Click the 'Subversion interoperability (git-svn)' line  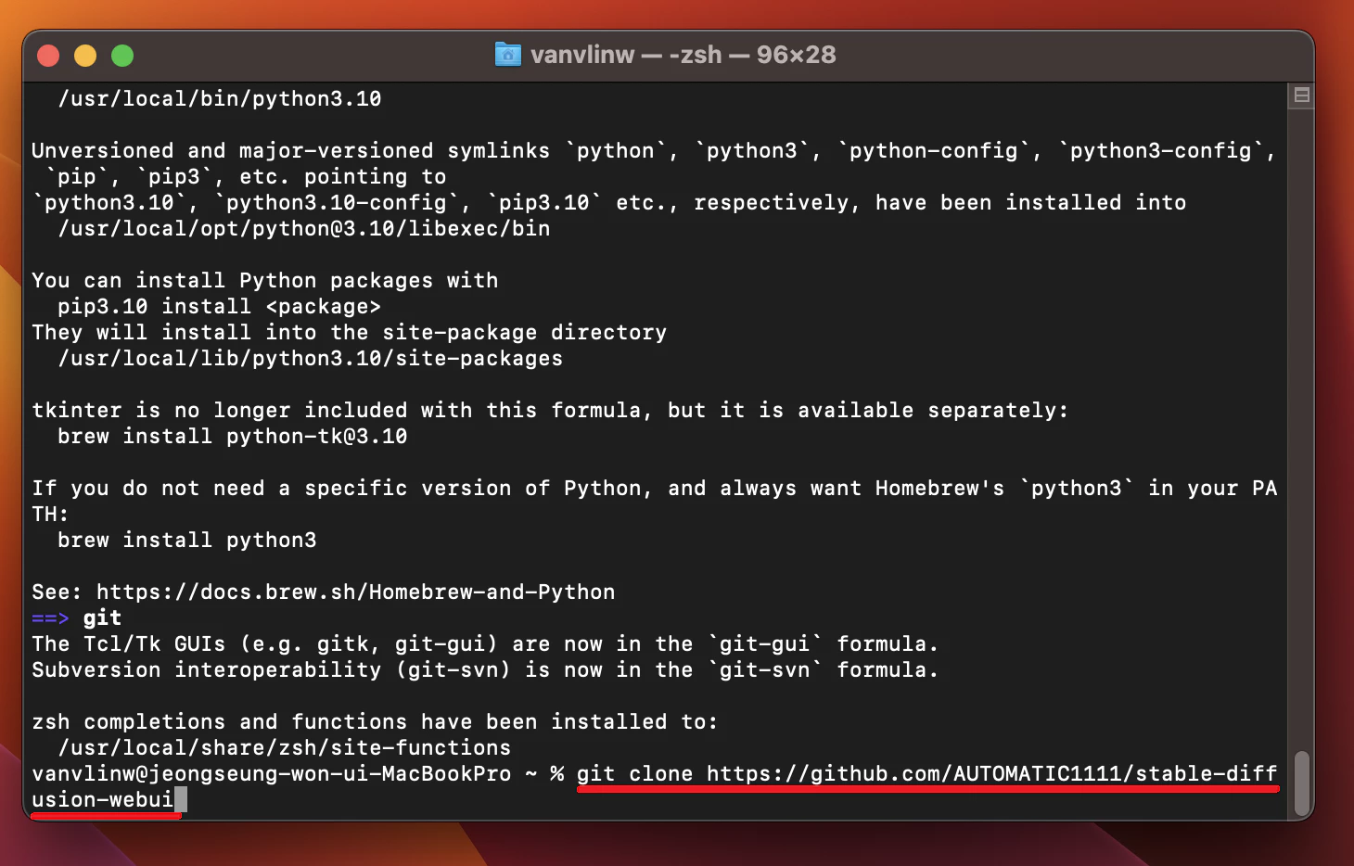[485, 669]
